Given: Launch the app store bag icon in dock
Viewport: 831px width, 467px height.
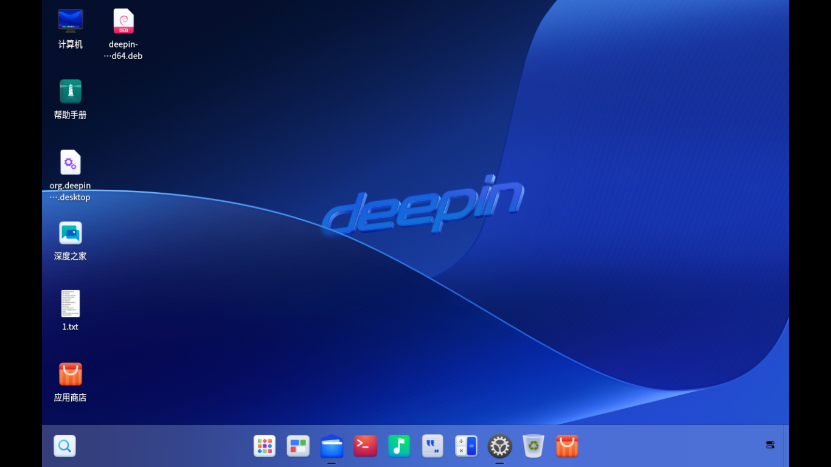Looking at the screenshot, I should [x=567, y=446].
